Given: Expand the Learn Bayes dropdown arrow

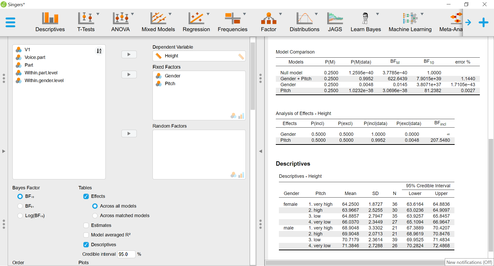Looking at the screenshot, I should pyautogui.click(x=377, y=14).
